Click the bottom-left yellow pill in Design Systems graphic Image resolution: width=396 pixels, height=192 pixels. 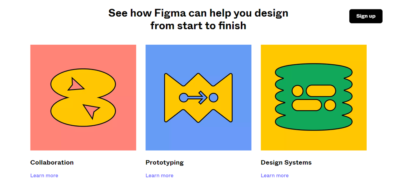pyautogui.click(x=307, y=105)
